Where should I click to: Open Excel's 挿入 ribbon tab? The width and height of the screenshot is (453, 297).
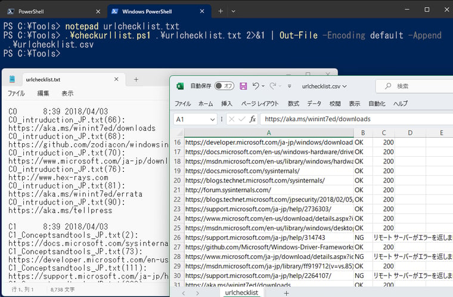point(226,104)
